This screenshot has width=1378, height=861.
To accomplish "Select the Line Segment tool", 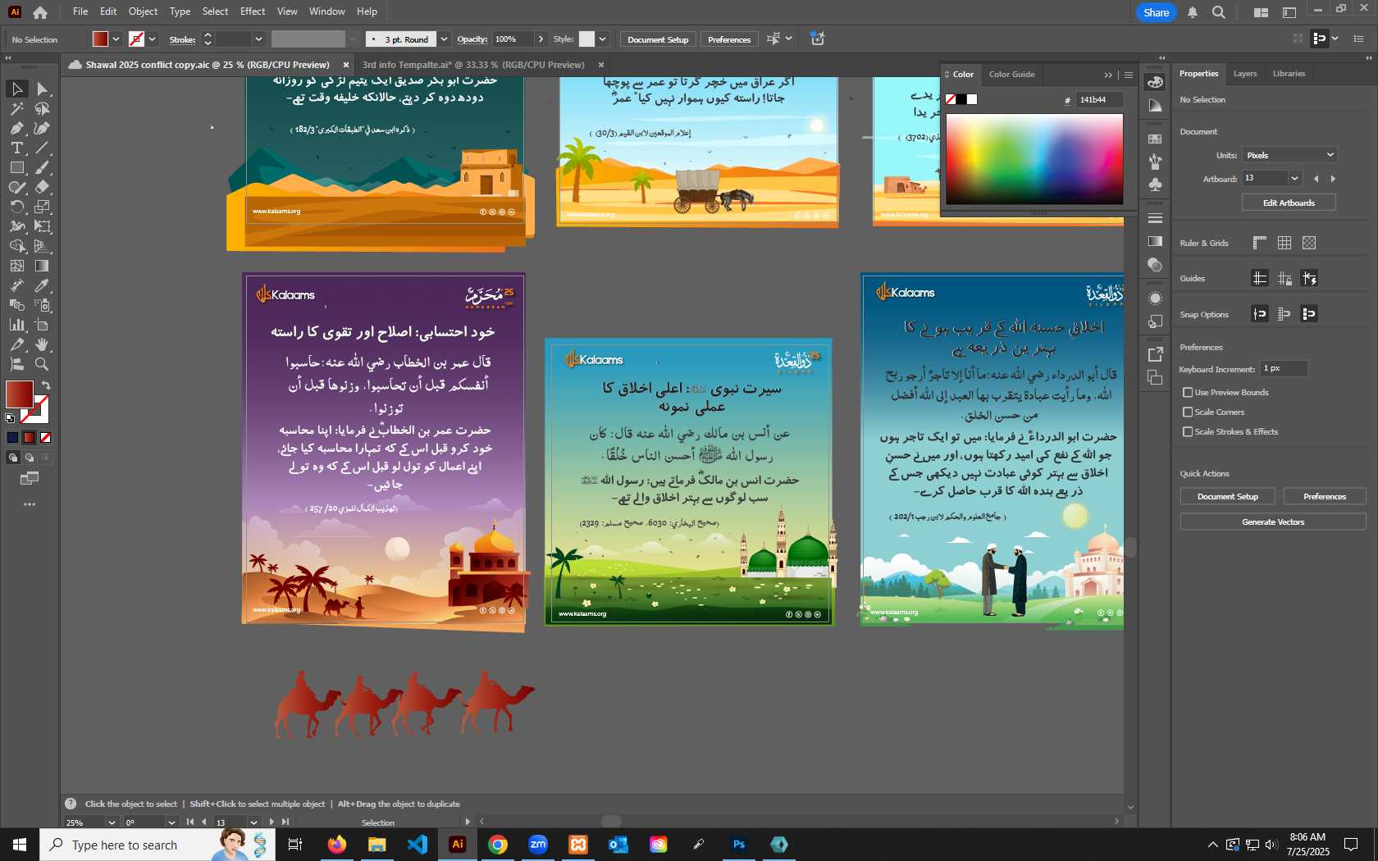I will tap(42, 148).
